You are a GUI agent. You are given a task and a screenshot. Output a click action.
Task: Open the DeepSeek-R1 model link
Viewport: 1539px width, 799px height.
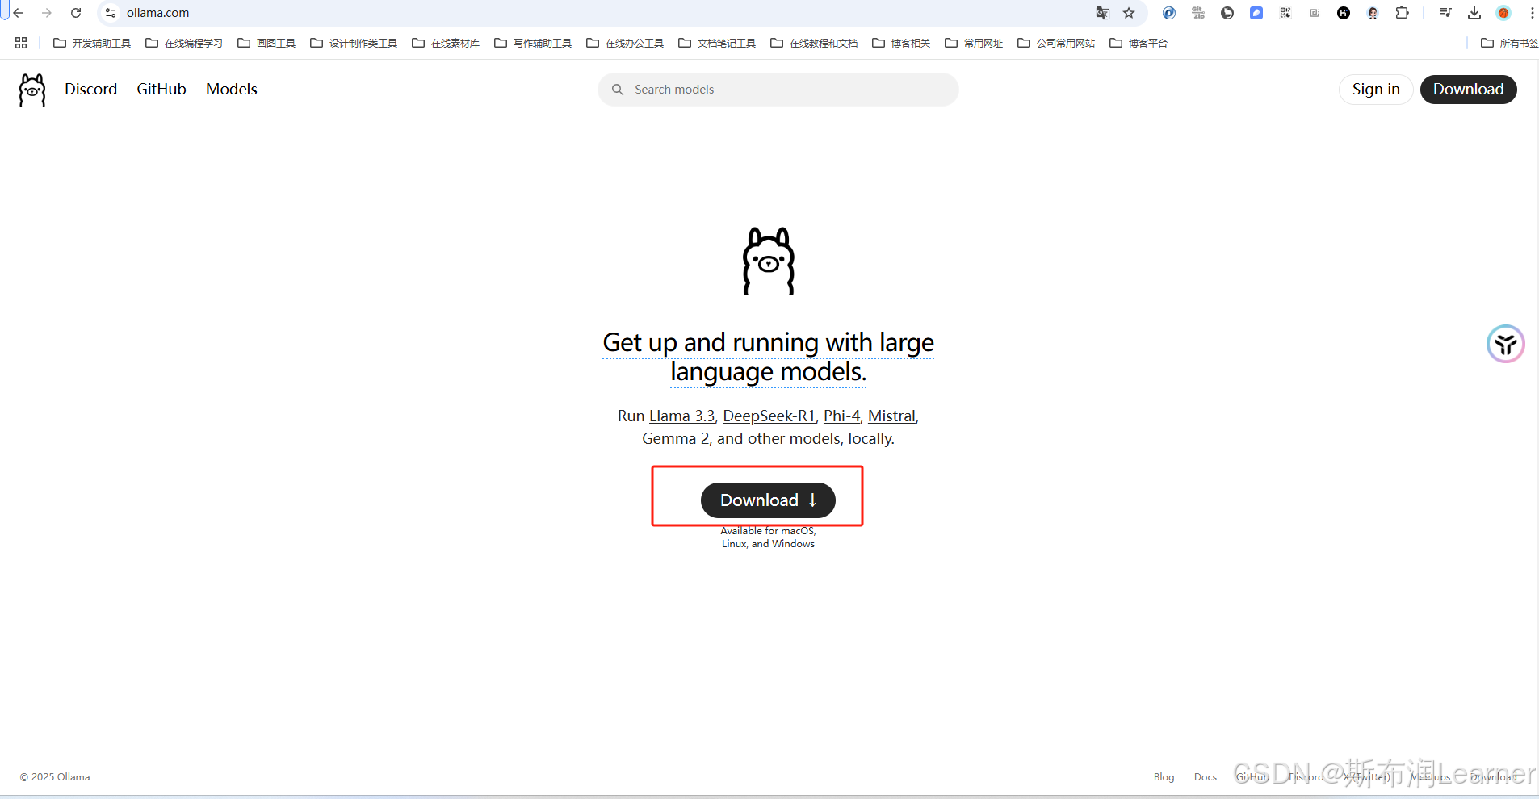[x=769, y=416]
